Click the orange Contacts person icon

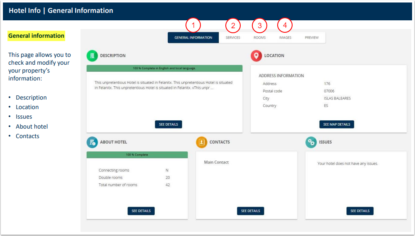click(202, 142)
